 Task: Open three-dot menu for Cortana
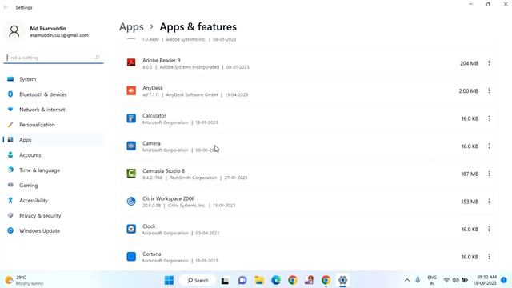489,257
